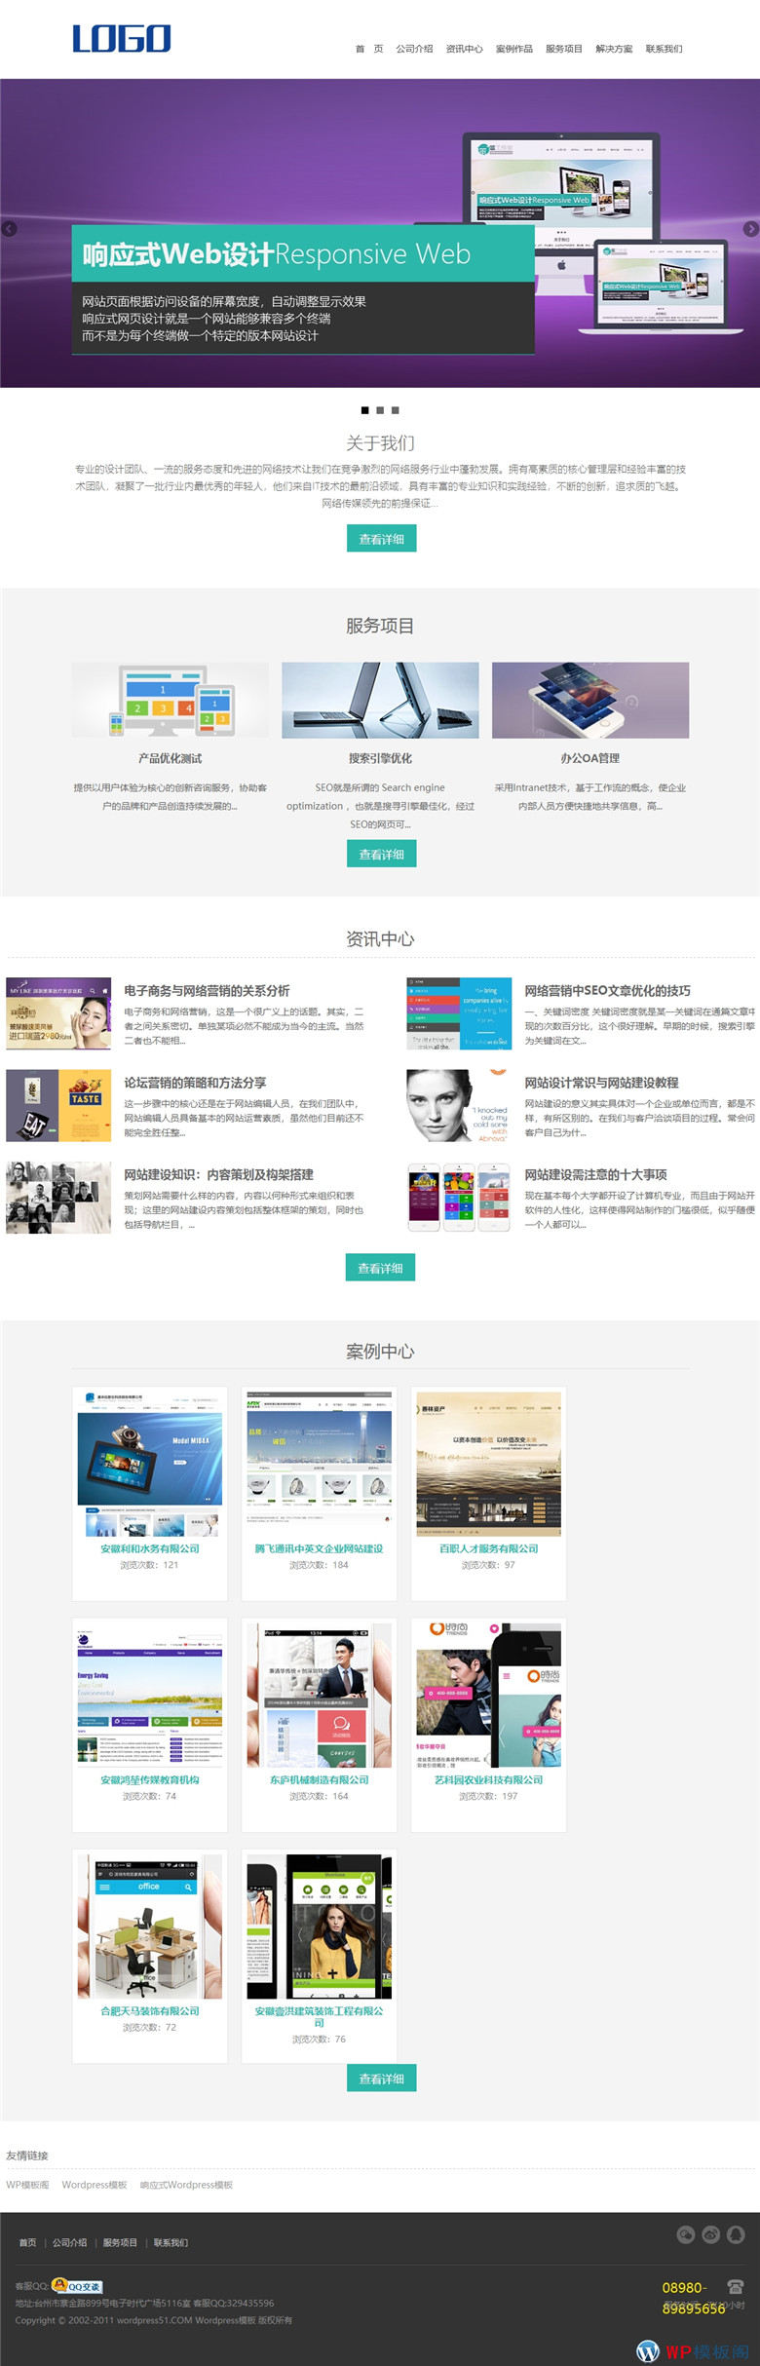Click case title 艺科园农业科技有限公司
The width and height of the screenshot is (760, 2366).
(489, 1779)
